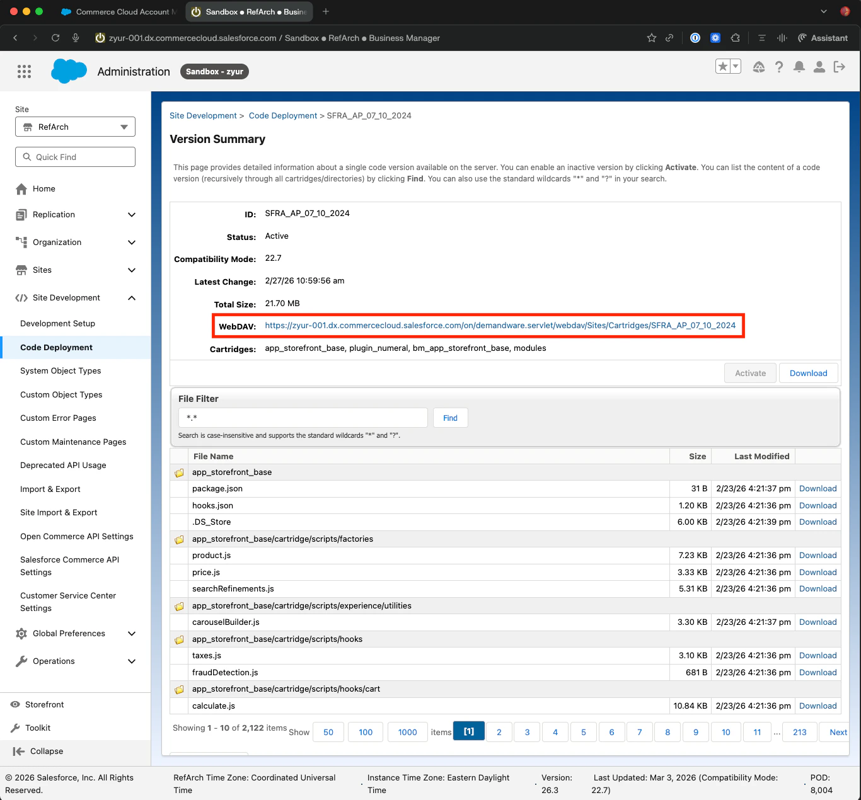Viewport: 861px width, 800px height.
Task: Open Development Setup menu item
Action: (x=57, y=323)
